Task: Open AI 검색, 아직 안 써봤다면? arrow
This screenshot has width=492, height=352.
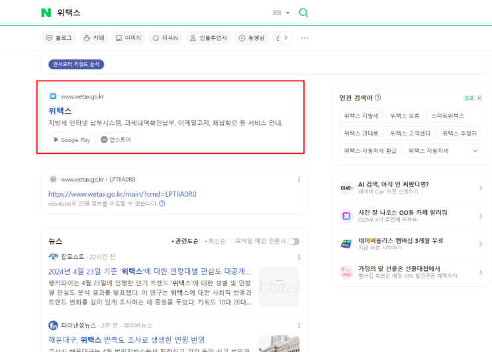Action: [x=480, y=188]
